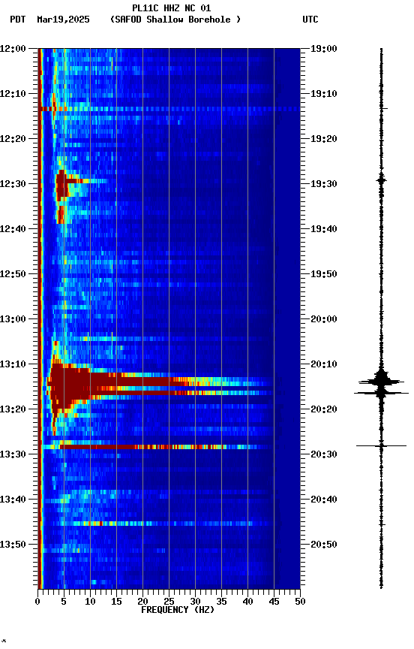Click the 12:10 PDT time label
The height and width of the screenshot is (649, 414).
point(13,94)
